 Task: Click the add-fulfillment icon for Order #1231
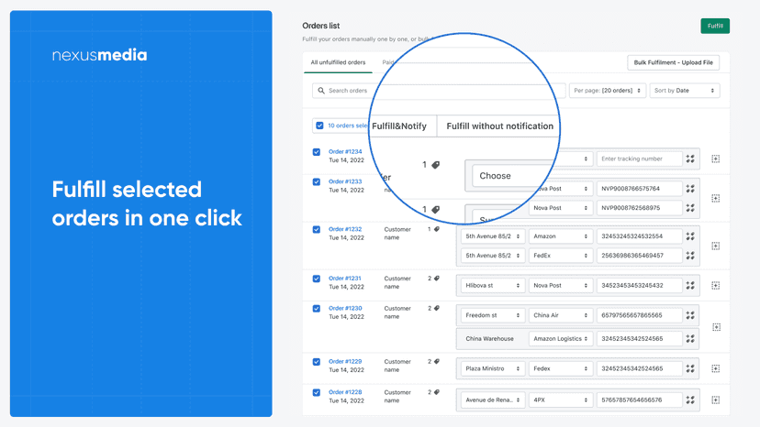pos(715,286)
